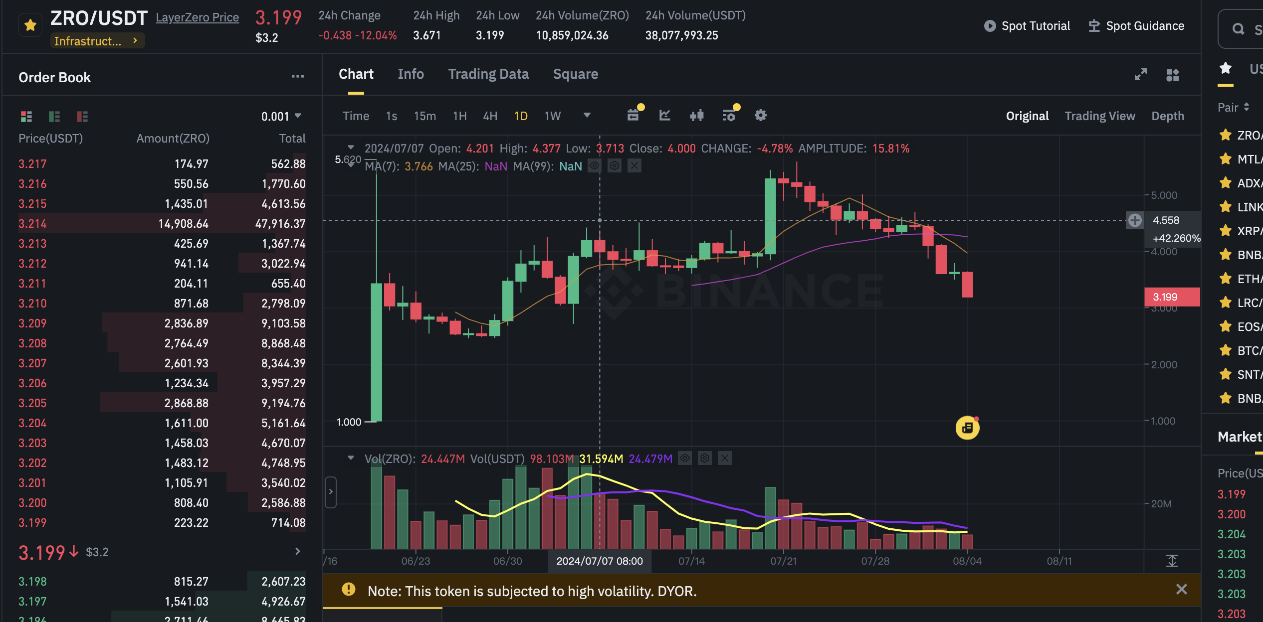The width and height of the screenshot is (1263, 622).
Task: Switch to the Info tab
Action: point(411,74)
